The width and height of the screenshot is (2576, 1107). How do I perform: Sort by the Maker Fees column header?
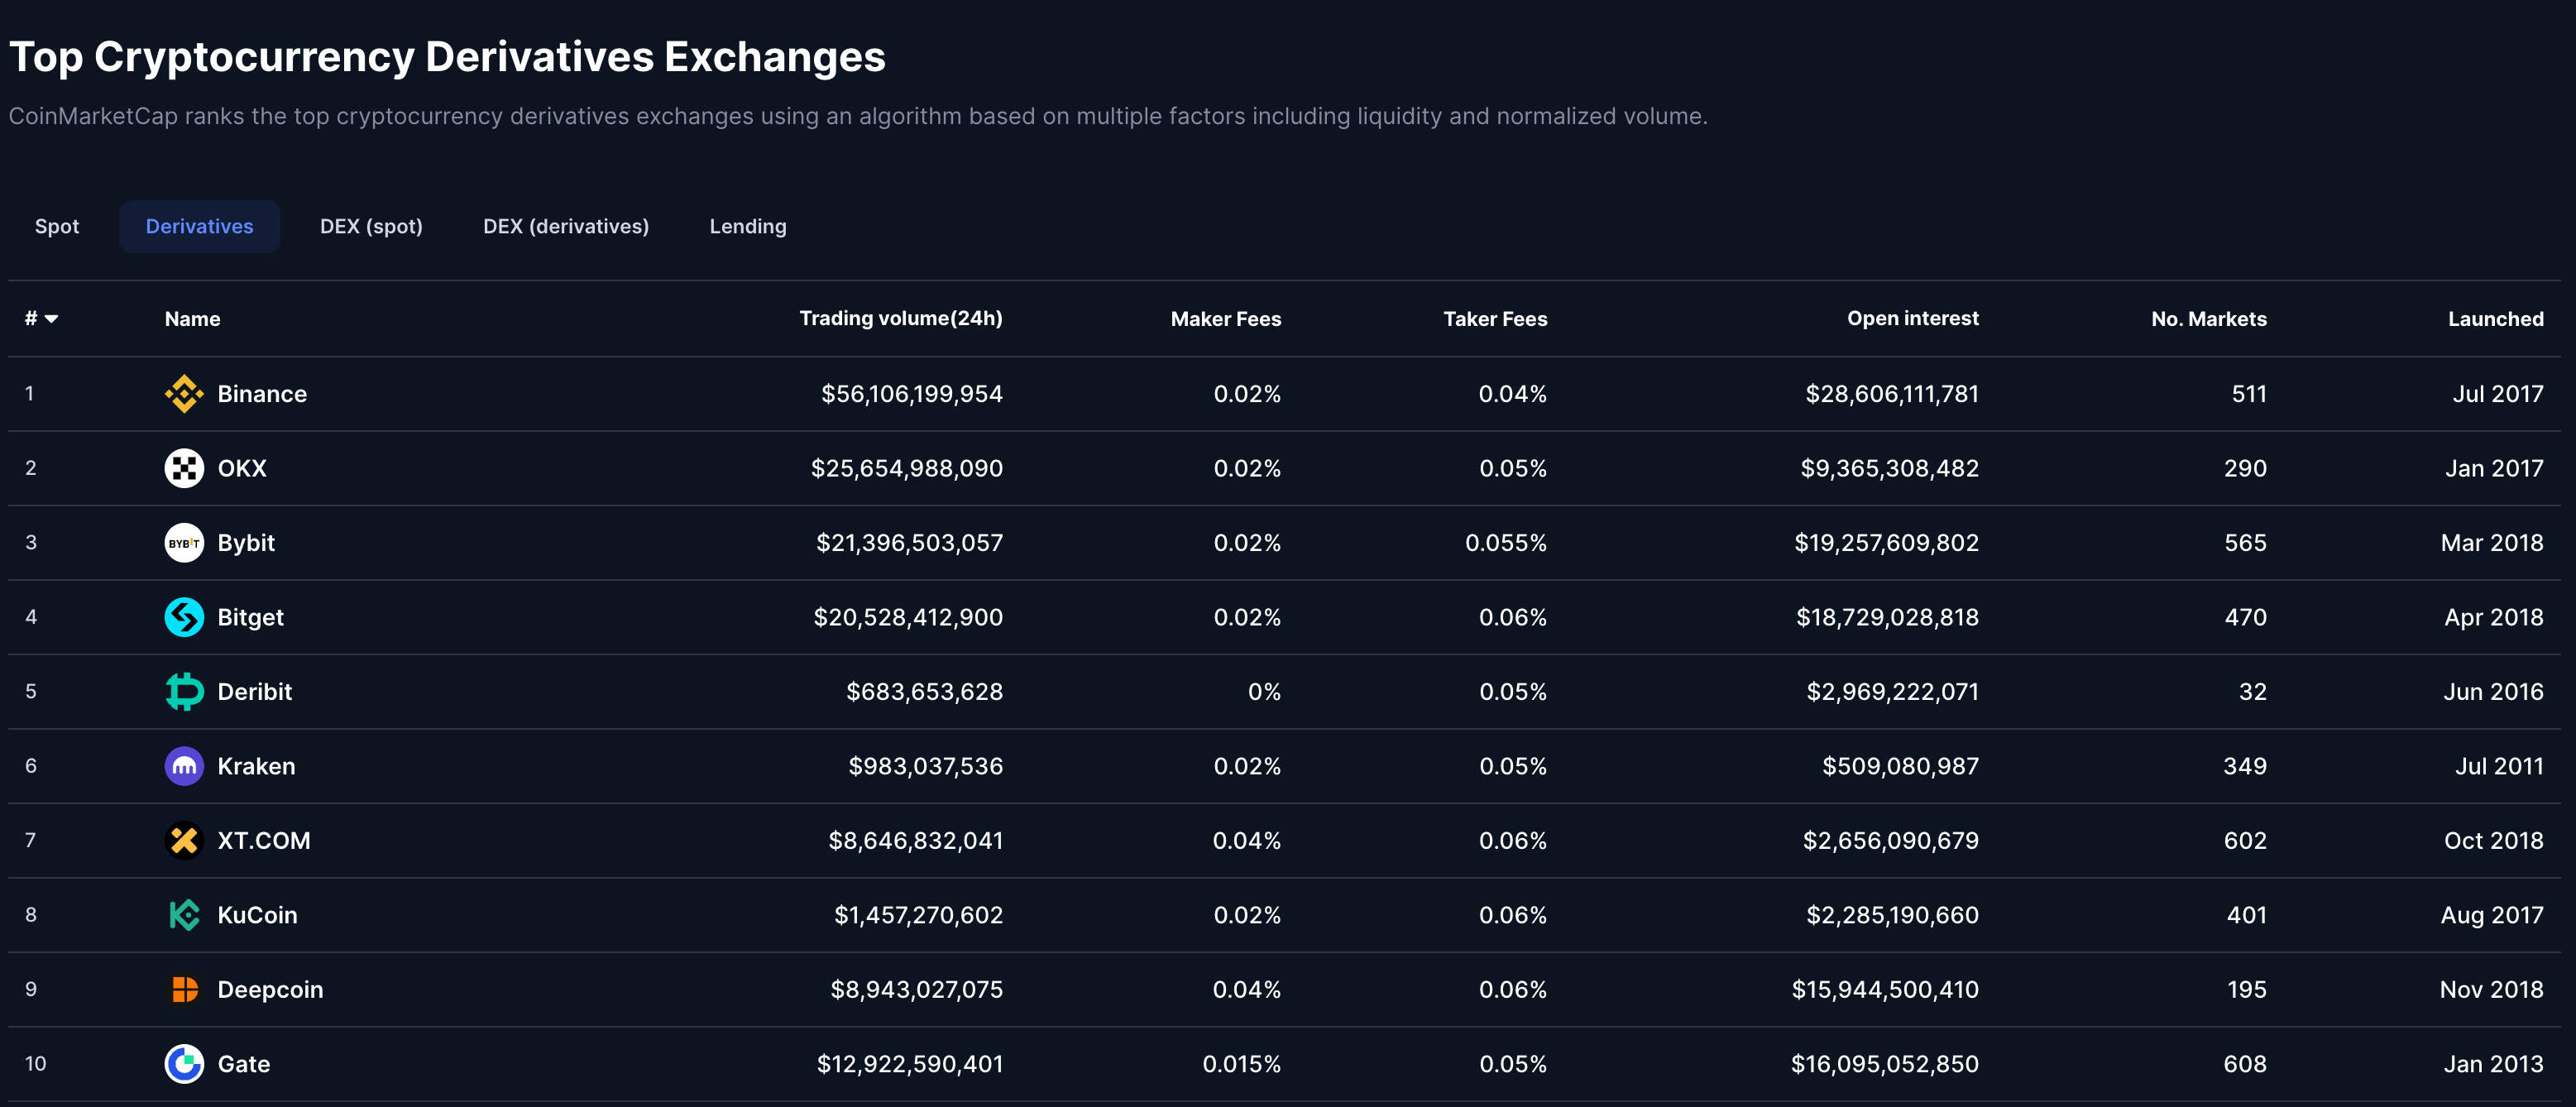(x=1225, y=319)
